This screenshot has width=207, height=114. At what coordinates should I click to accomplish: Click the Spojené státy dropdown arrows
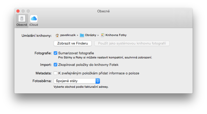coord(98,81)
